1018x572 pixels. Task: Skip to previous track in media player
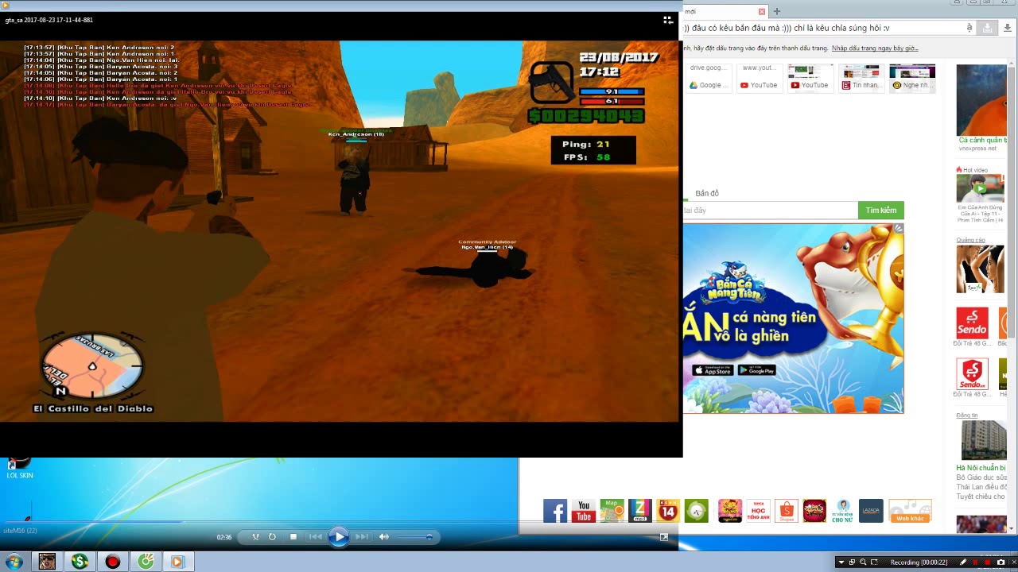pyautogui.click(x=316, y=537)
